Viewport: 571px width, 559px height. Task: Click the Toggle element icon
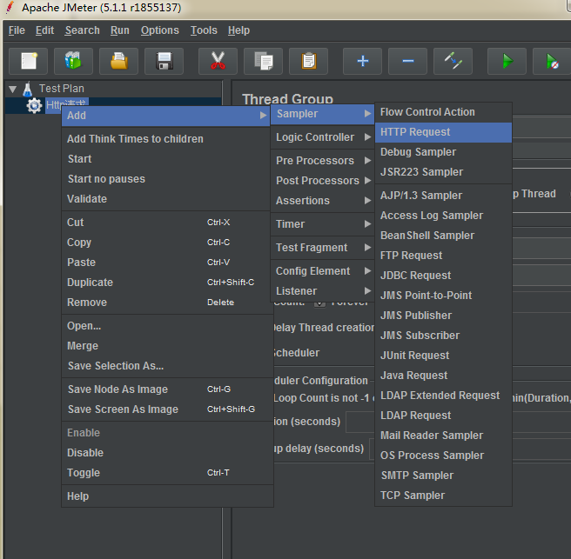[453, 61]
